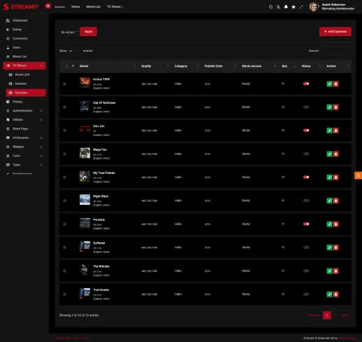The width and height of the screenshot is (362, 342).
Task: Click the Next pagination button
Action: (345, 315)
